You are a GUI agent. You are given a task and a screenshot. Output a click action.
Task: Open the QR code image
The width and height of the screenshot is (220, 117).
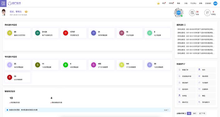point(178,13)
